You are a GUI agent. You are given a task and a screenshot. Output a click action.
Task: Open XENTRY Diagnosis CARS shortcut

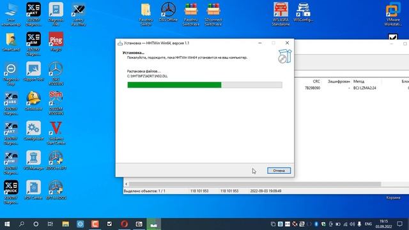[x=11, y=103]
